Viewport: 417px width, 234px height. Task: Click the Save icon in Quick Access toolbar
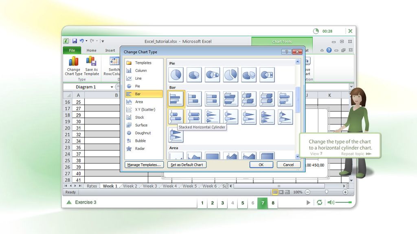point(75,41)
